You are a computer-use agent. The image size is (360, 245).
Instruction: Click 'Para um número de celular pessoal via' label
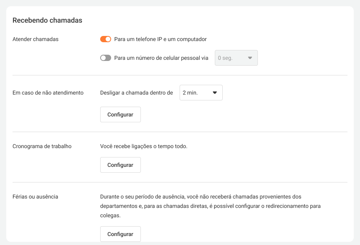[161, 58]
